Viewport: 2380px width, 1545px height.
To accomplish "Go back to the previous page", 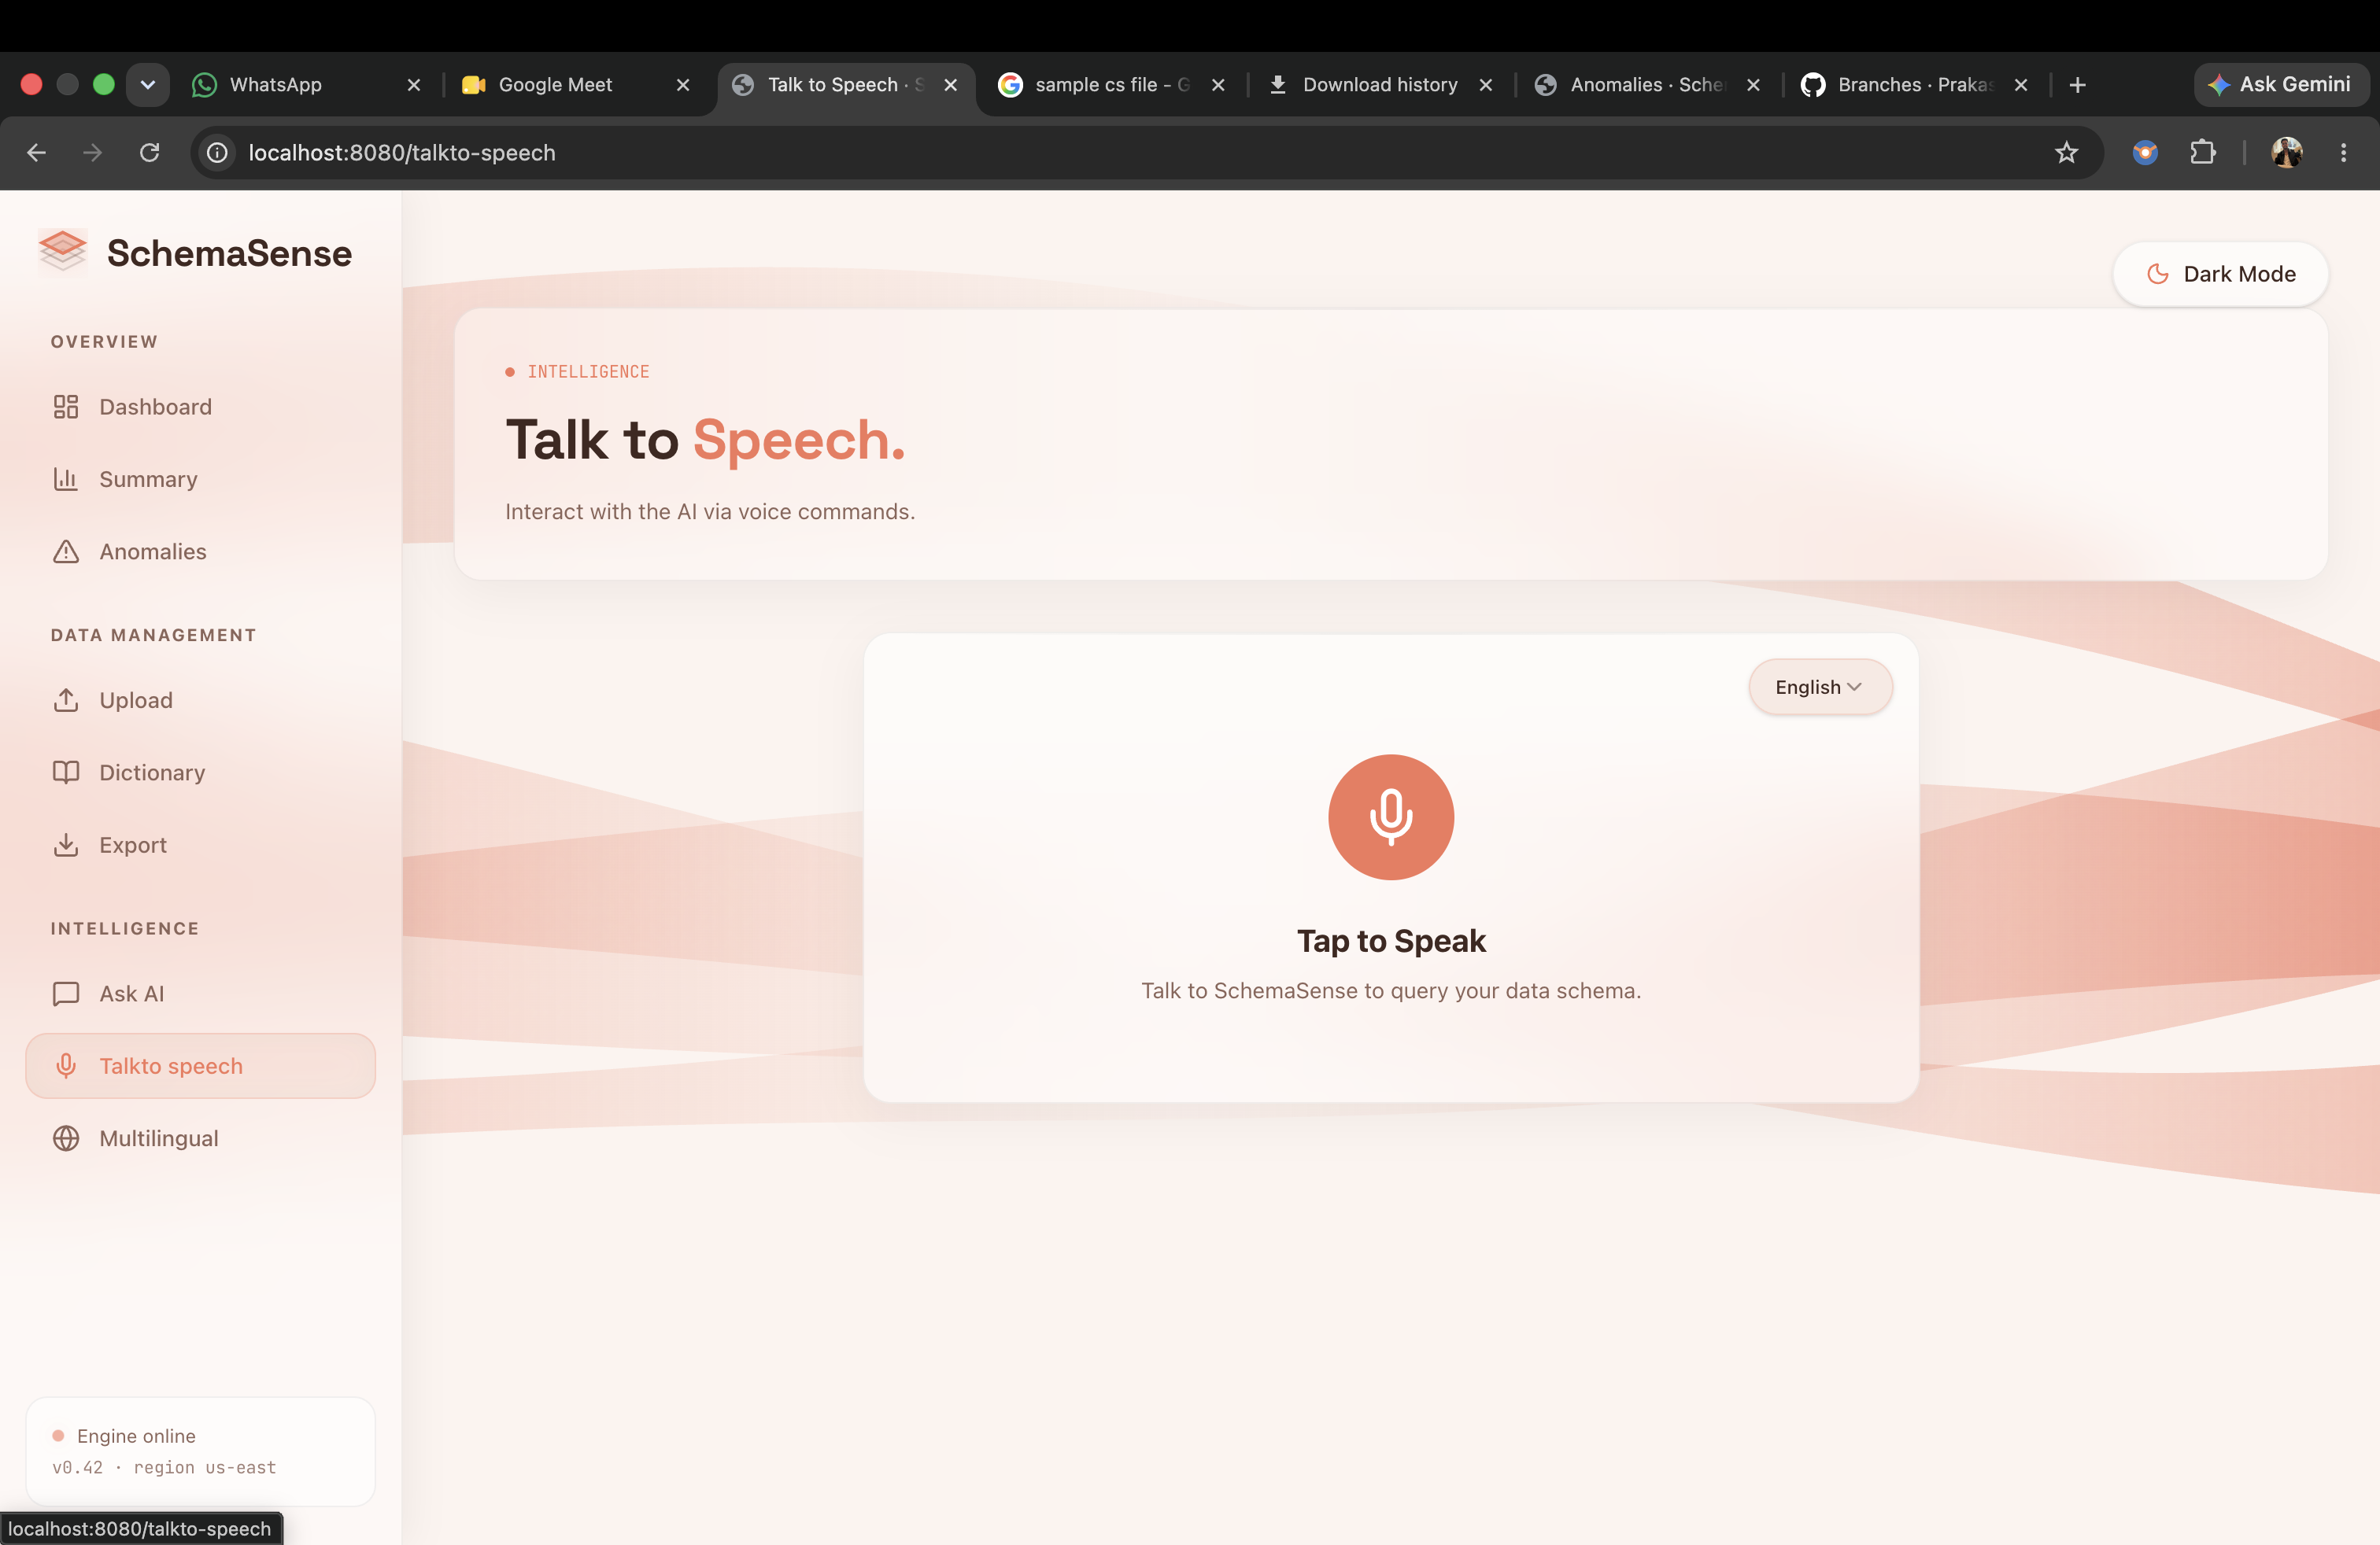I will click(x=37, y=152).
